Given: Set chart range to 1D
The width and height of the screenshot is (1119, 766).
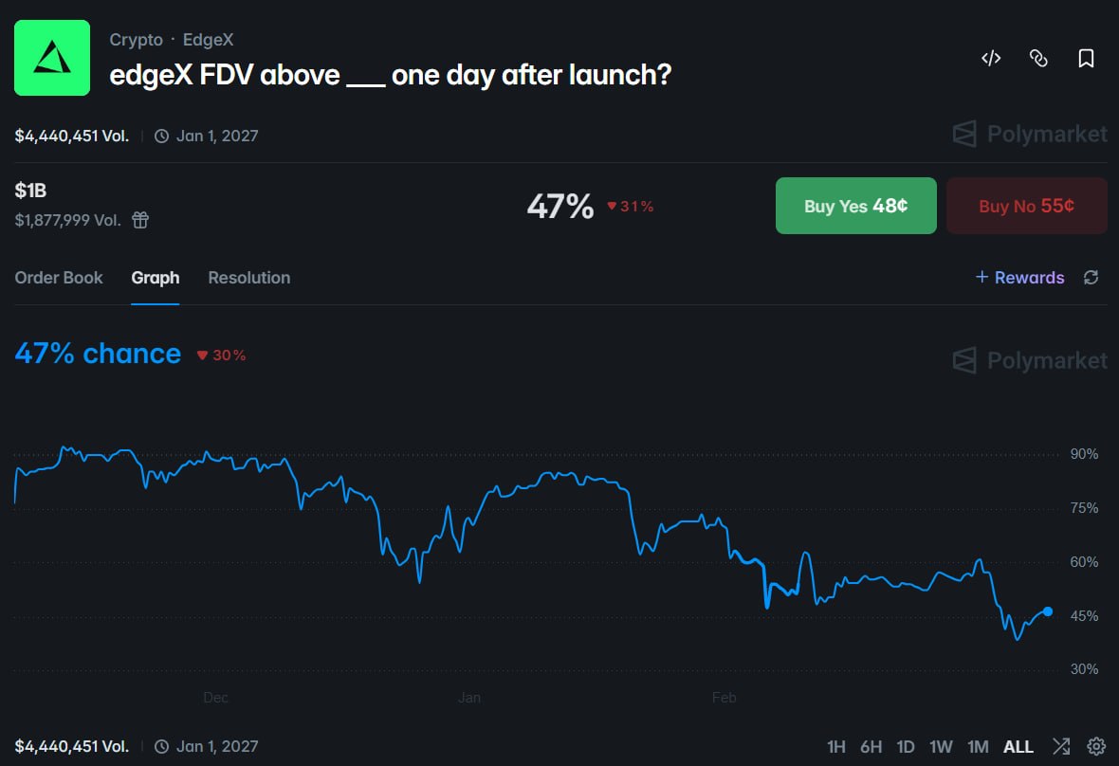Looking at the screenshot, I should (x=906, y=747).
